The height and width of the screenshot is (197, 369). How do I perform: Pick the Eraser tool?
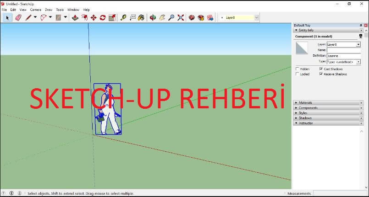18,17
